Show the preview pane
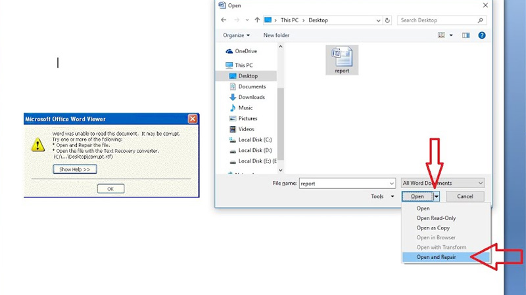 coord(466,35)
